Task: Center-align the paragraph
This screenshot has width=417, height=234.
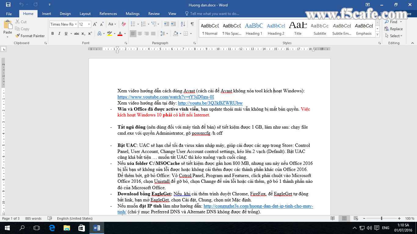Action: click(x=140, y=34)
